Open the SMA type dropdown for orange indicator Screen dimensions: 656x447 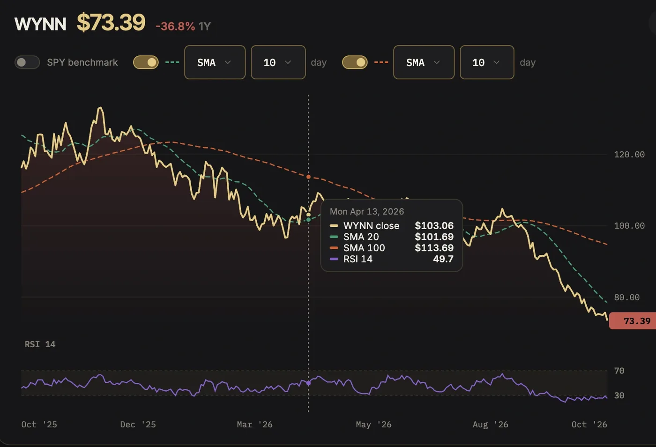click(424, 62)
